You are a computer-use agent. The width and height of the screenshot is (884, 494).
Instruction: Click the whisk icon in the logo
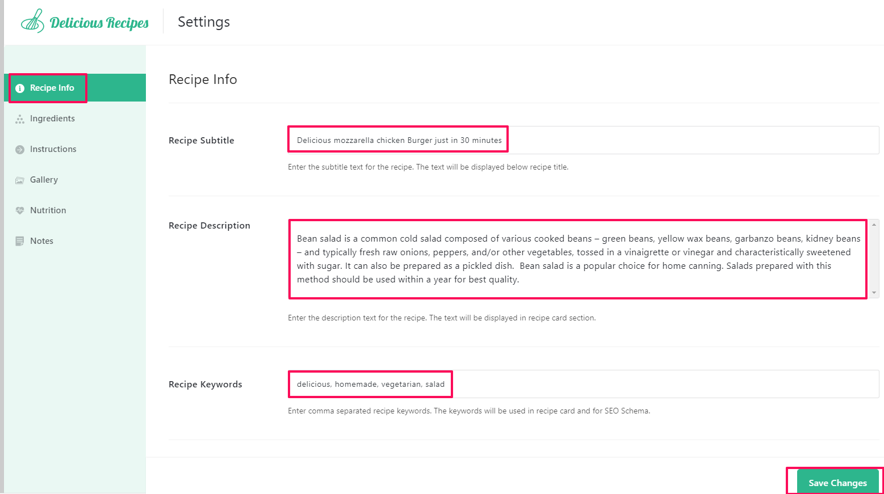click(32, 21)
